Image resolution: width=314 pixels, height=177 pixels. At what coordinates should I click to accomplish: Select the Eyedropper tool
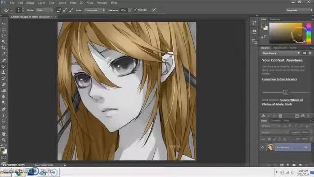(3, 54)
